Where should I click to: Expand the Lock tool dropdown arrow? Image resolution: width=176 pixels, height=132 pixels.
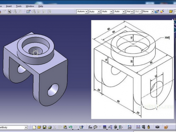(x=118, y=129)
